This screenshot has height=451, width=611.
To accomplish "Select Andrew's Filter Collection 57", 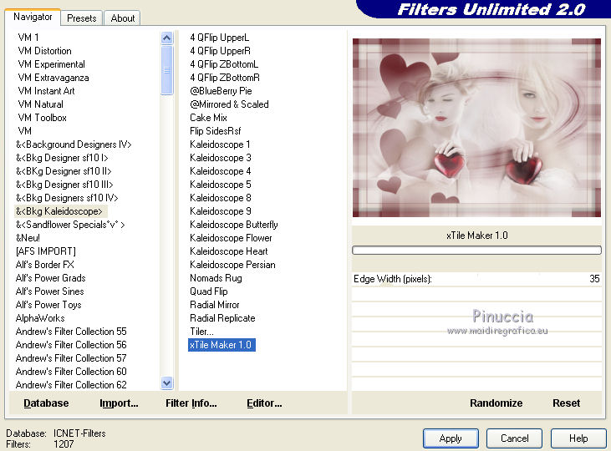I will coord(71,358).
